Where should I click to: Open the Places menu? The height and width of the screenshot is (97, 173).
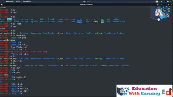[x=18, y=2]
